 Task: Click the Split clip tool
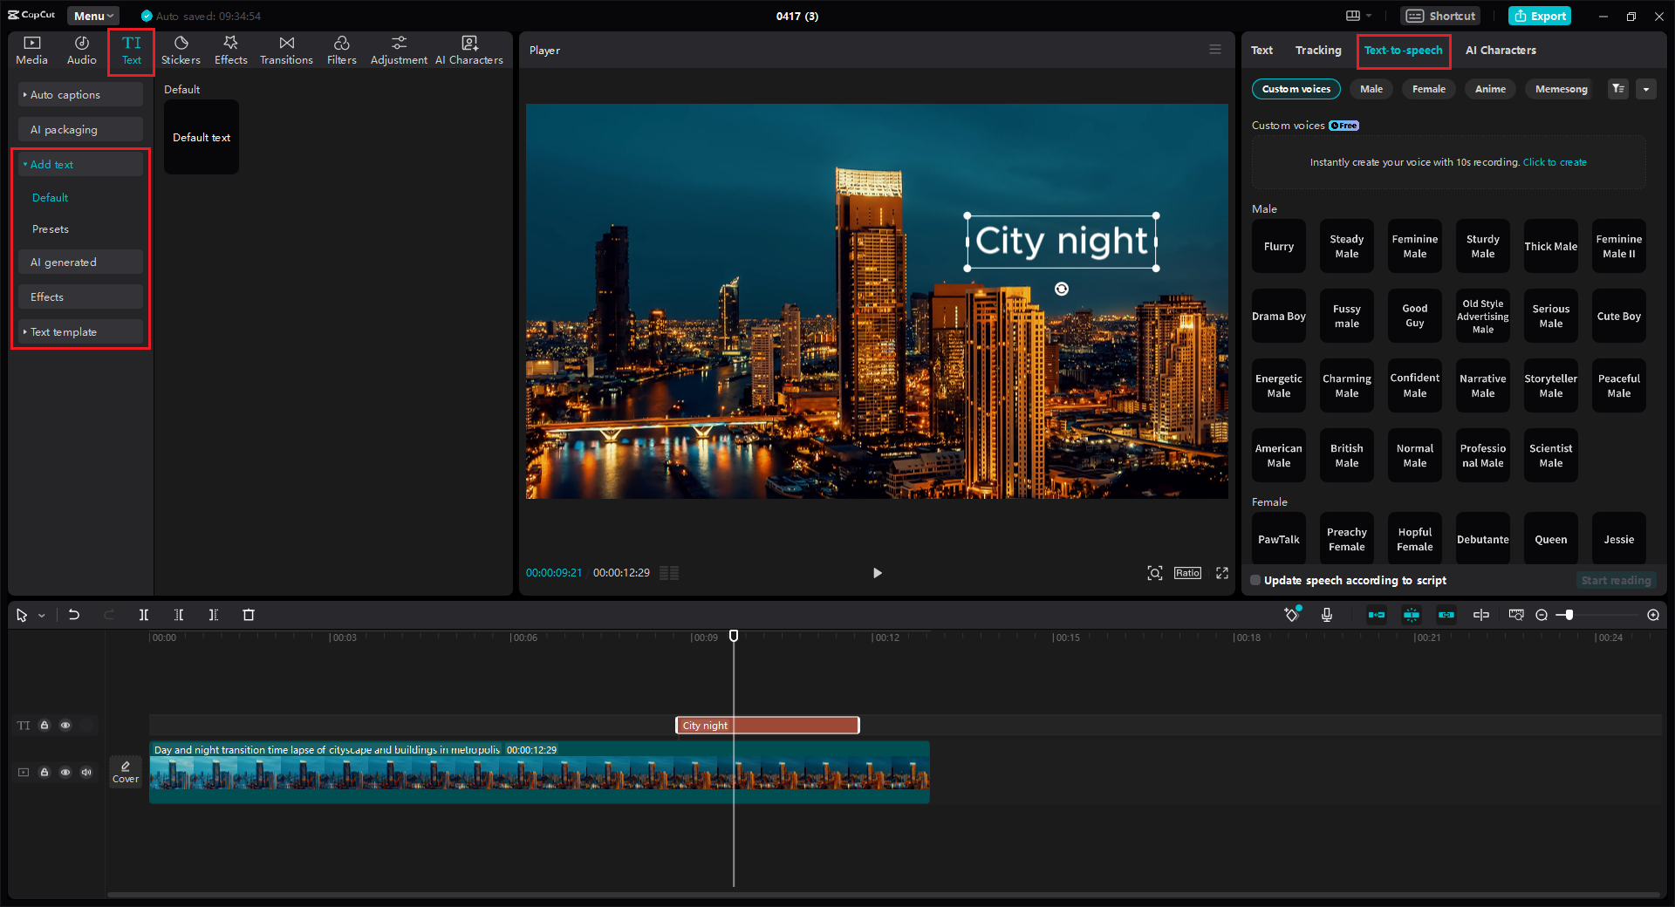pyautogui.click(x=144, y=615)
